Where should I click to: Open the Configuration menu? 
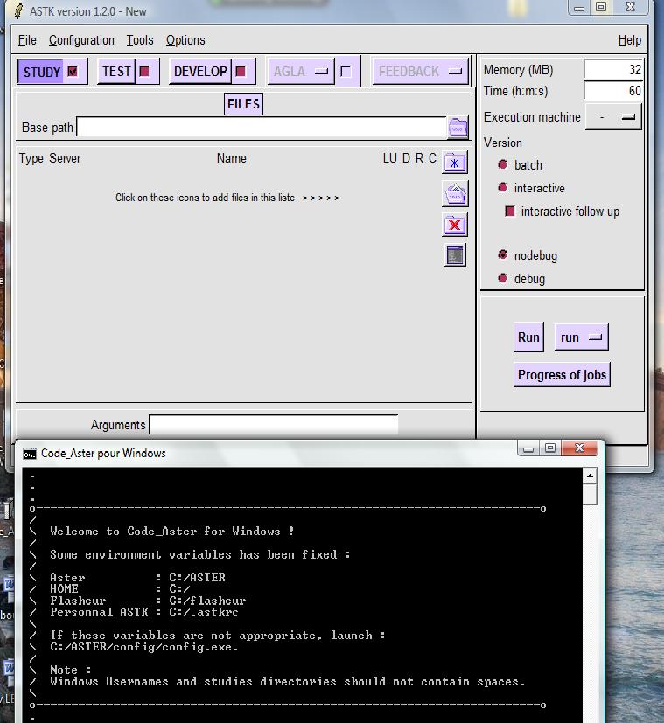[x=81, y=40]
